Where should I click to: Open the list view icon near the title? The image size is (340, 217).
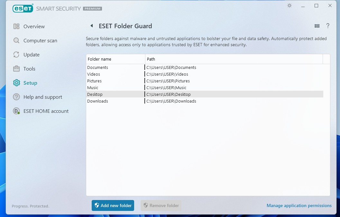coord(317,26)
